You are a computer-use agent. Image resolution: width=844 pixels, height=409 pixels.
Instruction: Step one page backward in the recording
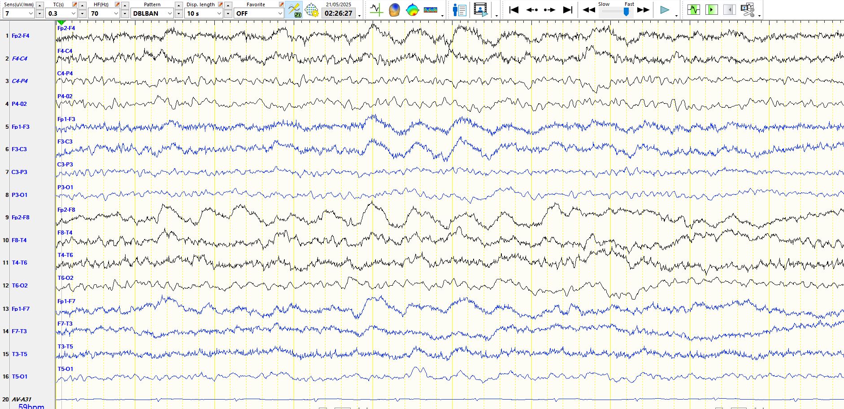(x=532, y=10)
